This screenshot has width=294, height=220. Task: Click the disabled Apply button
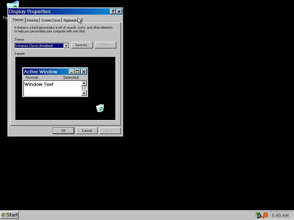(x=110, y=131)
